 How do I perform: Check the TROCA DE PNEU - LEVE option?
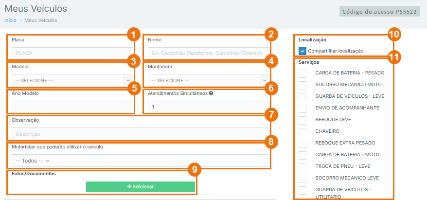coord(302,166)
